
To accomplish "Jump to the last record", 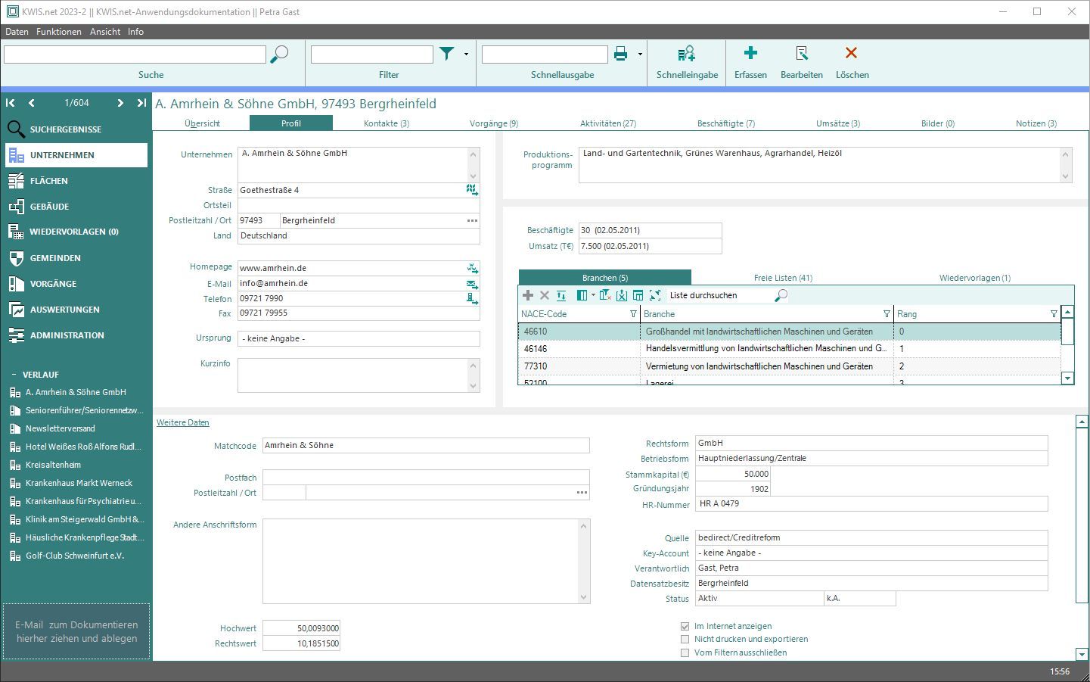I will tap(141, 103).
